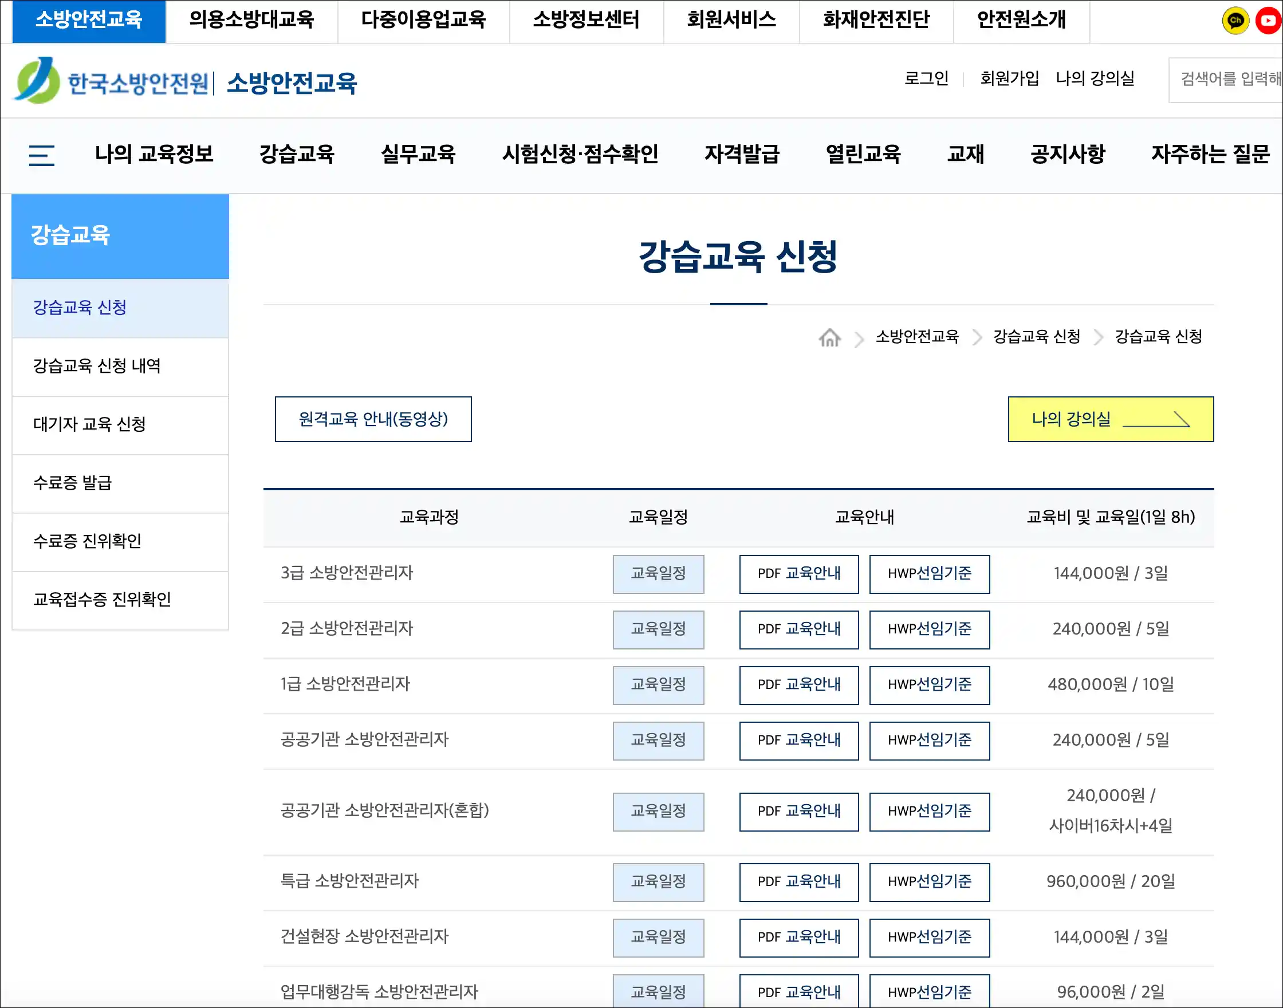Select the 의용소방대교육 top tab
The height and width of the screenshot is (1008, 1283).
point(251,20)
